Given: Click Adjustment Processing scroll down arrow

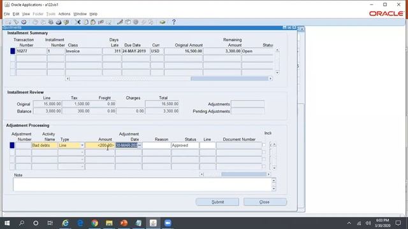Looking at the screenshot, I should click(x=274, y=168).
